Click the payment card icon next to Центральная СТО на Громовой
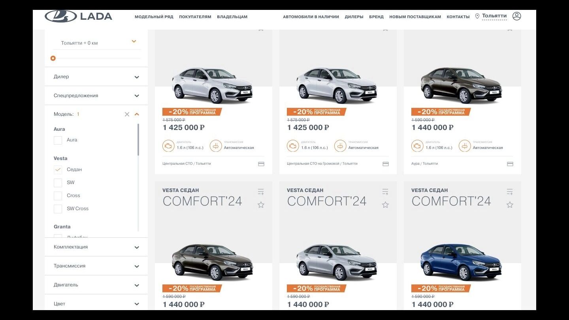The image size is (569, 320). [386, 164]
